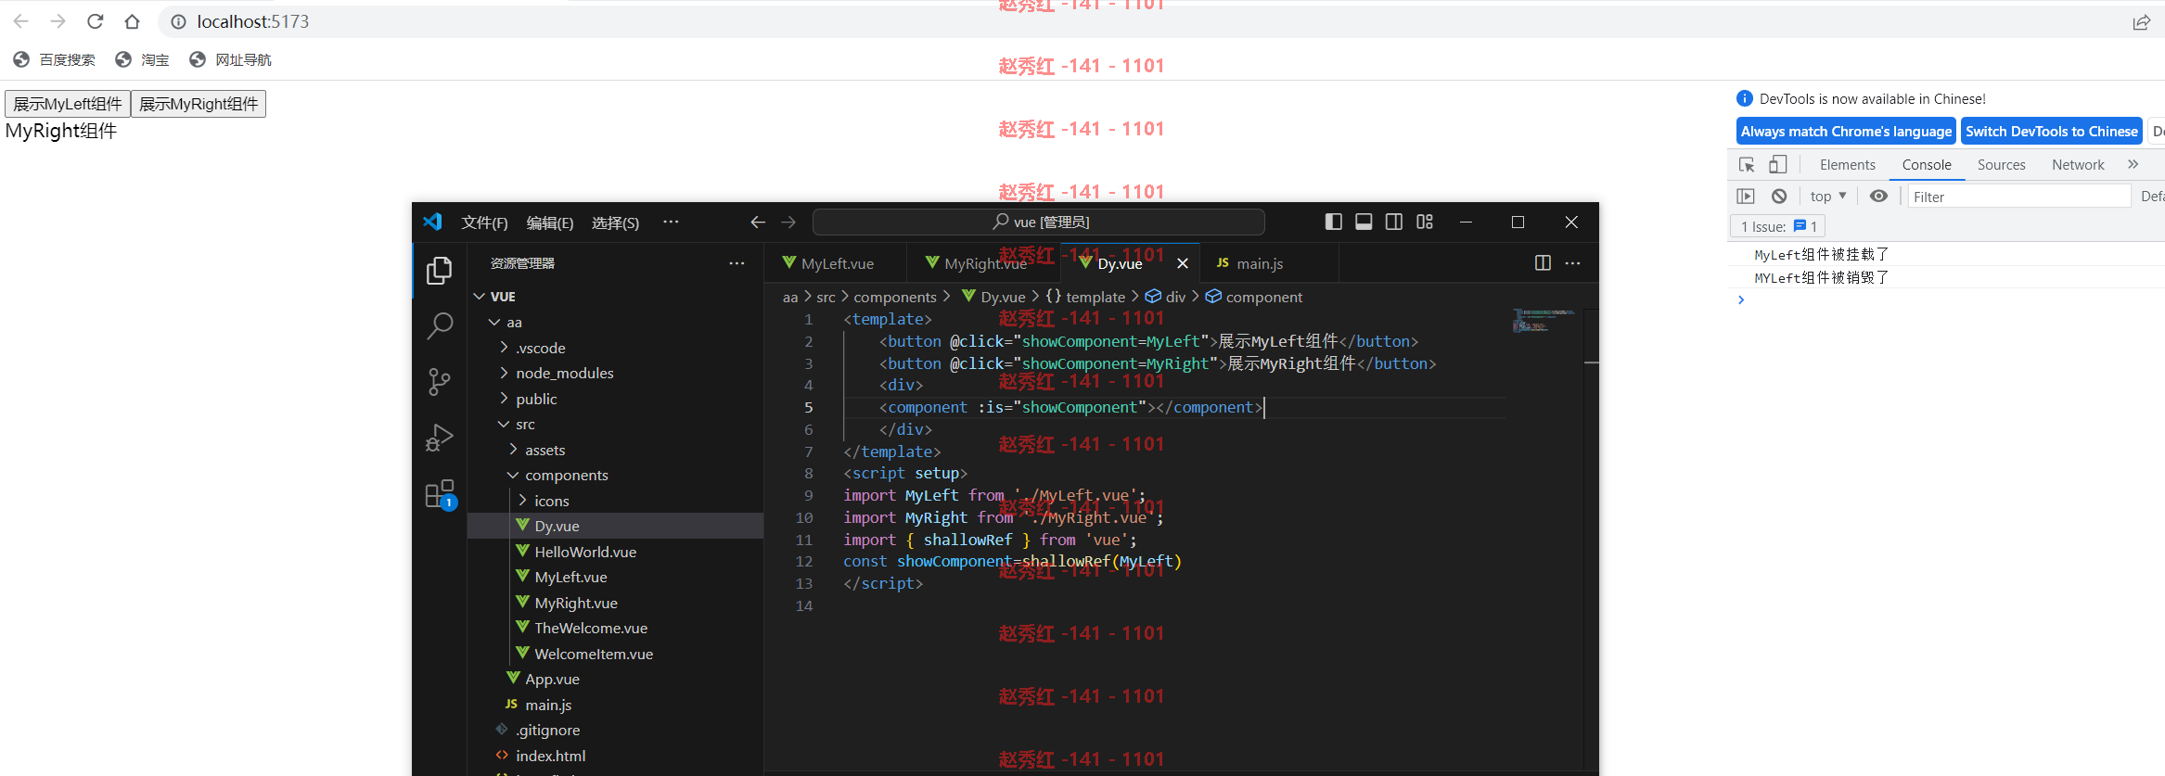Open the 1 Issue badge
Viewport: 2165px width, 776px height.
[1778, 226]
